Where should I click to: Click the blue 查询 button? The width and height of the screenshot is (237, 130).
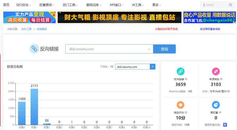[164, 49]
